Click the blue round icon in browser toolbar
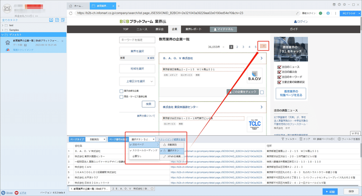This screenshot has height=196, width=362. point(328,13)
